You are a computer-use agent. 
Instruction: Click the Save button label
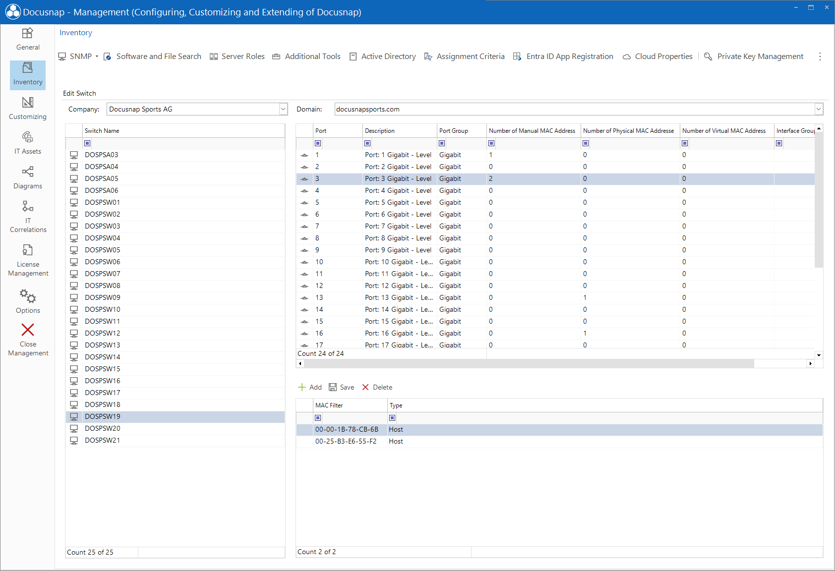pos(347,387)
